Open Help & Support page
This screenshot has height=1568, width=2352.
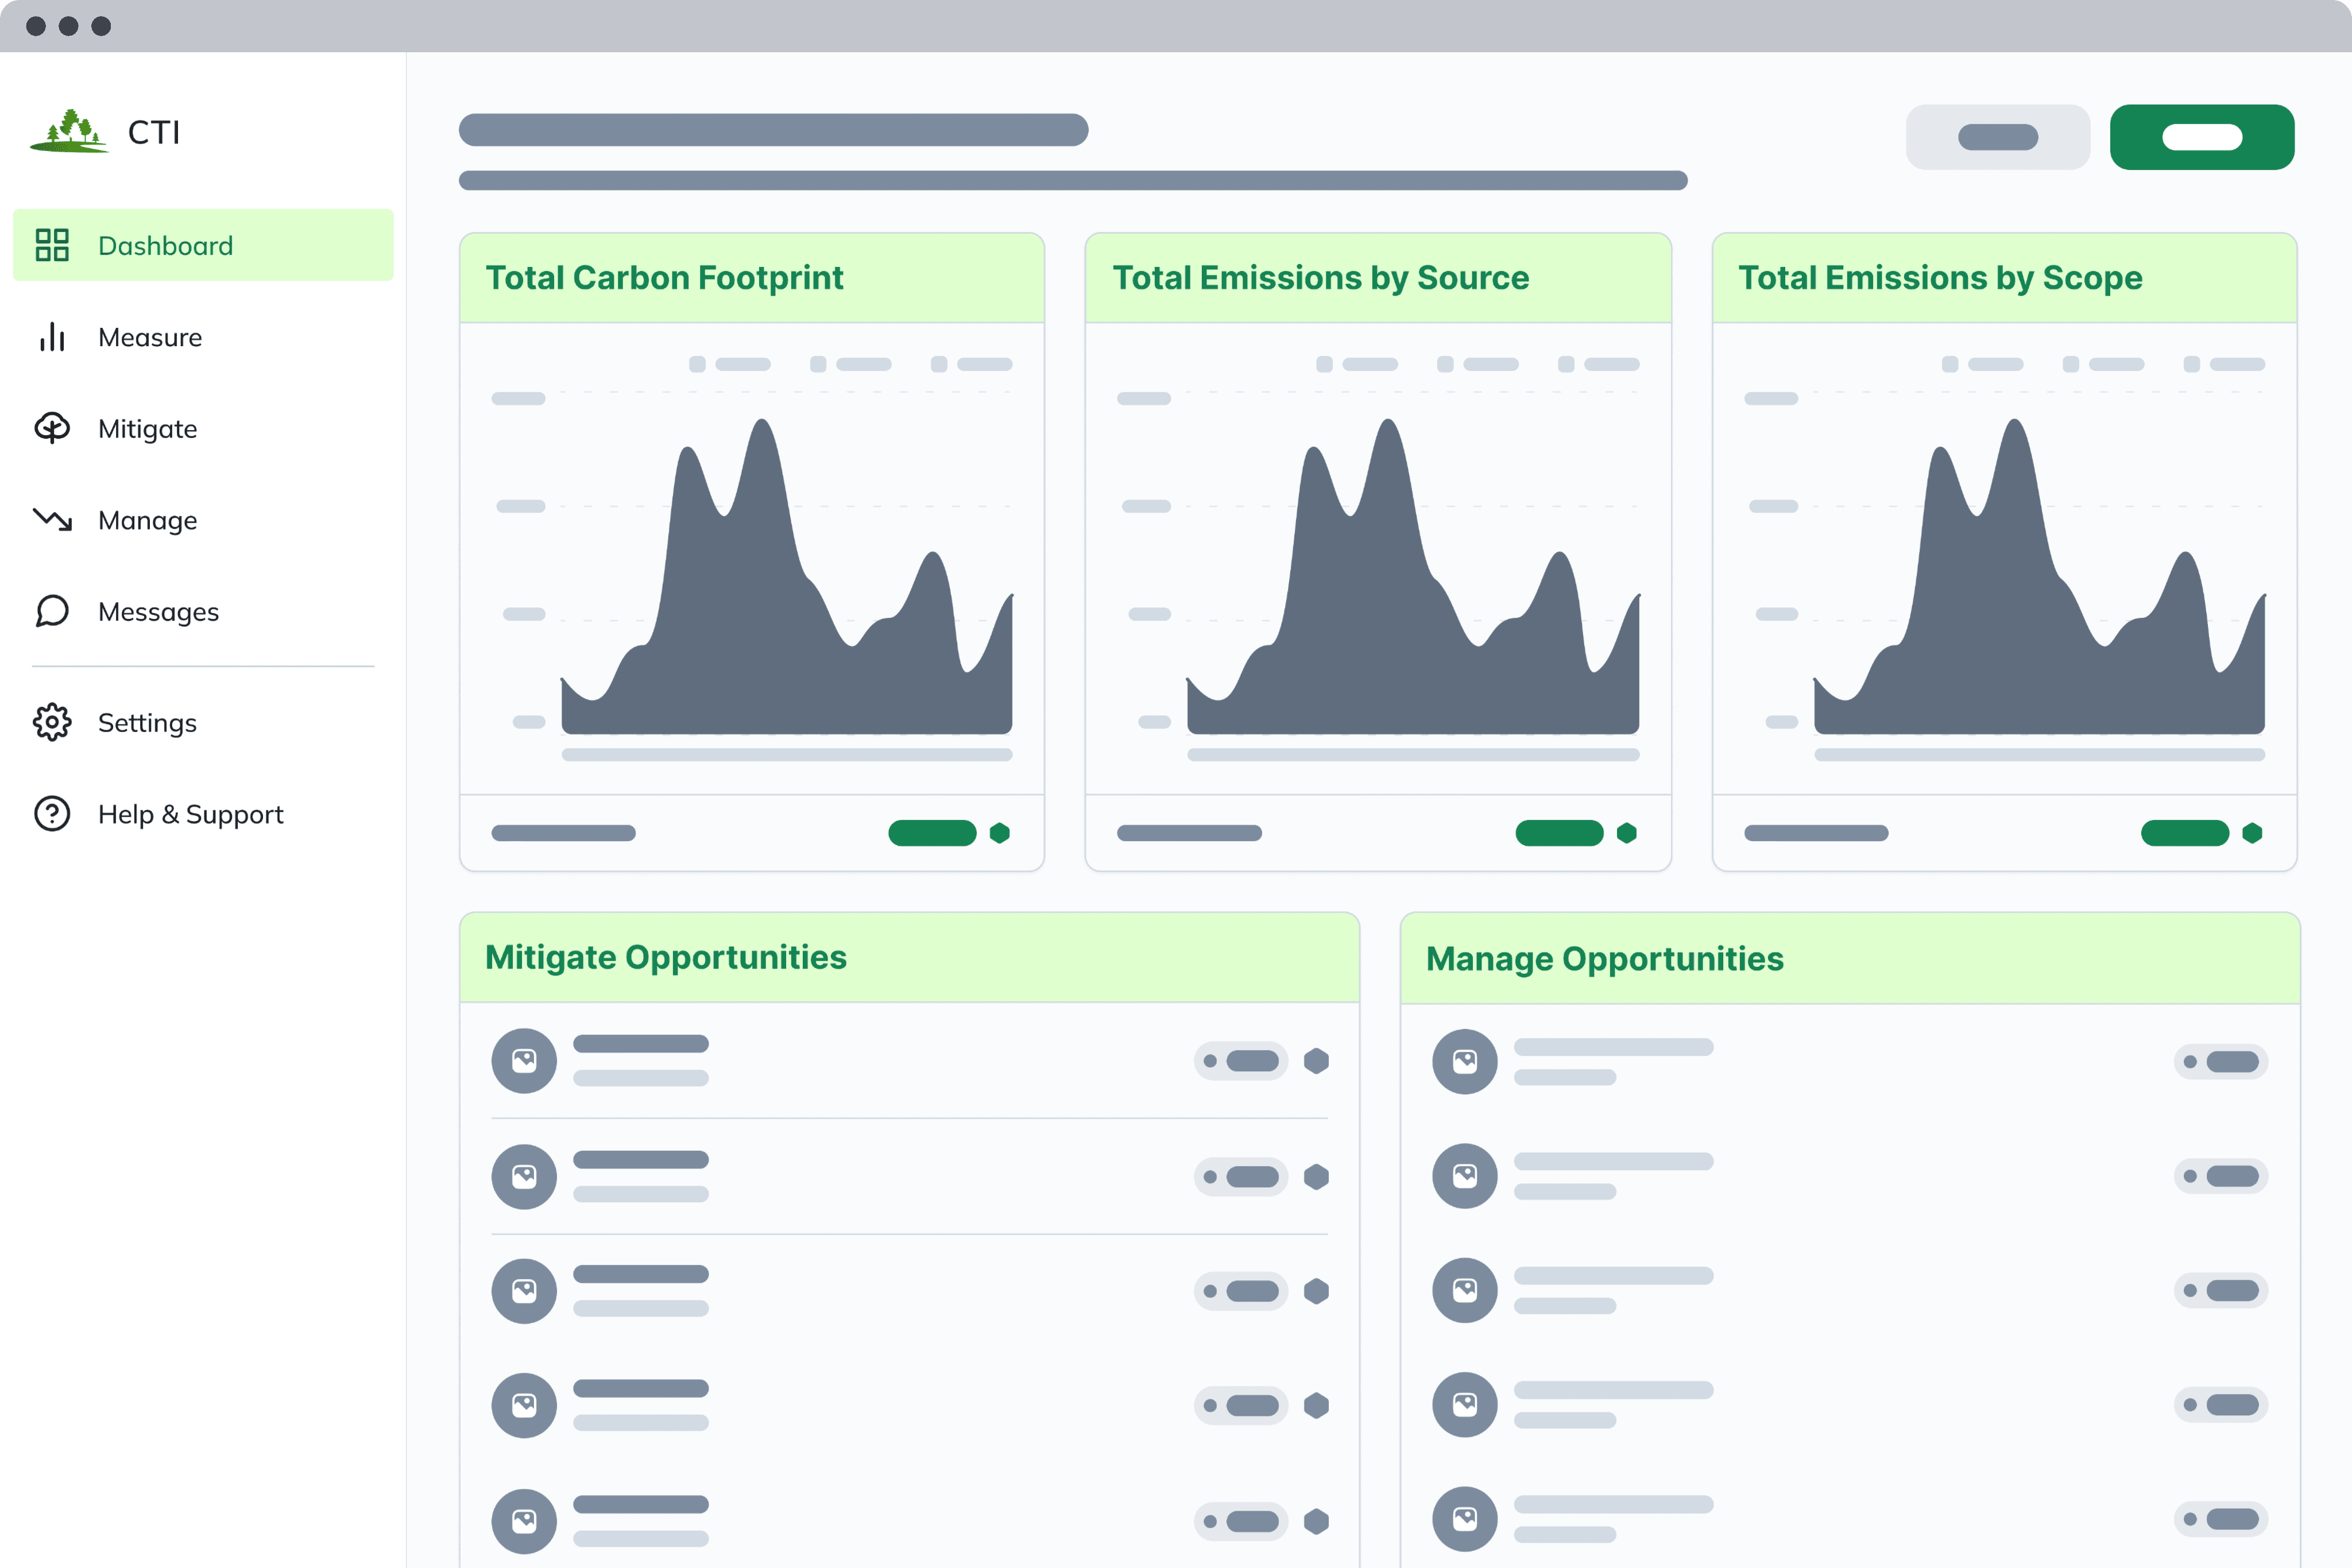[190, 814]
